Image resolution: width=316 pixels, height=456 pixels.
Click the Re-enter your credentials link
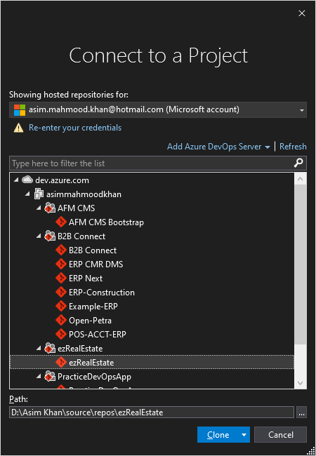click(x=75, y=128)
